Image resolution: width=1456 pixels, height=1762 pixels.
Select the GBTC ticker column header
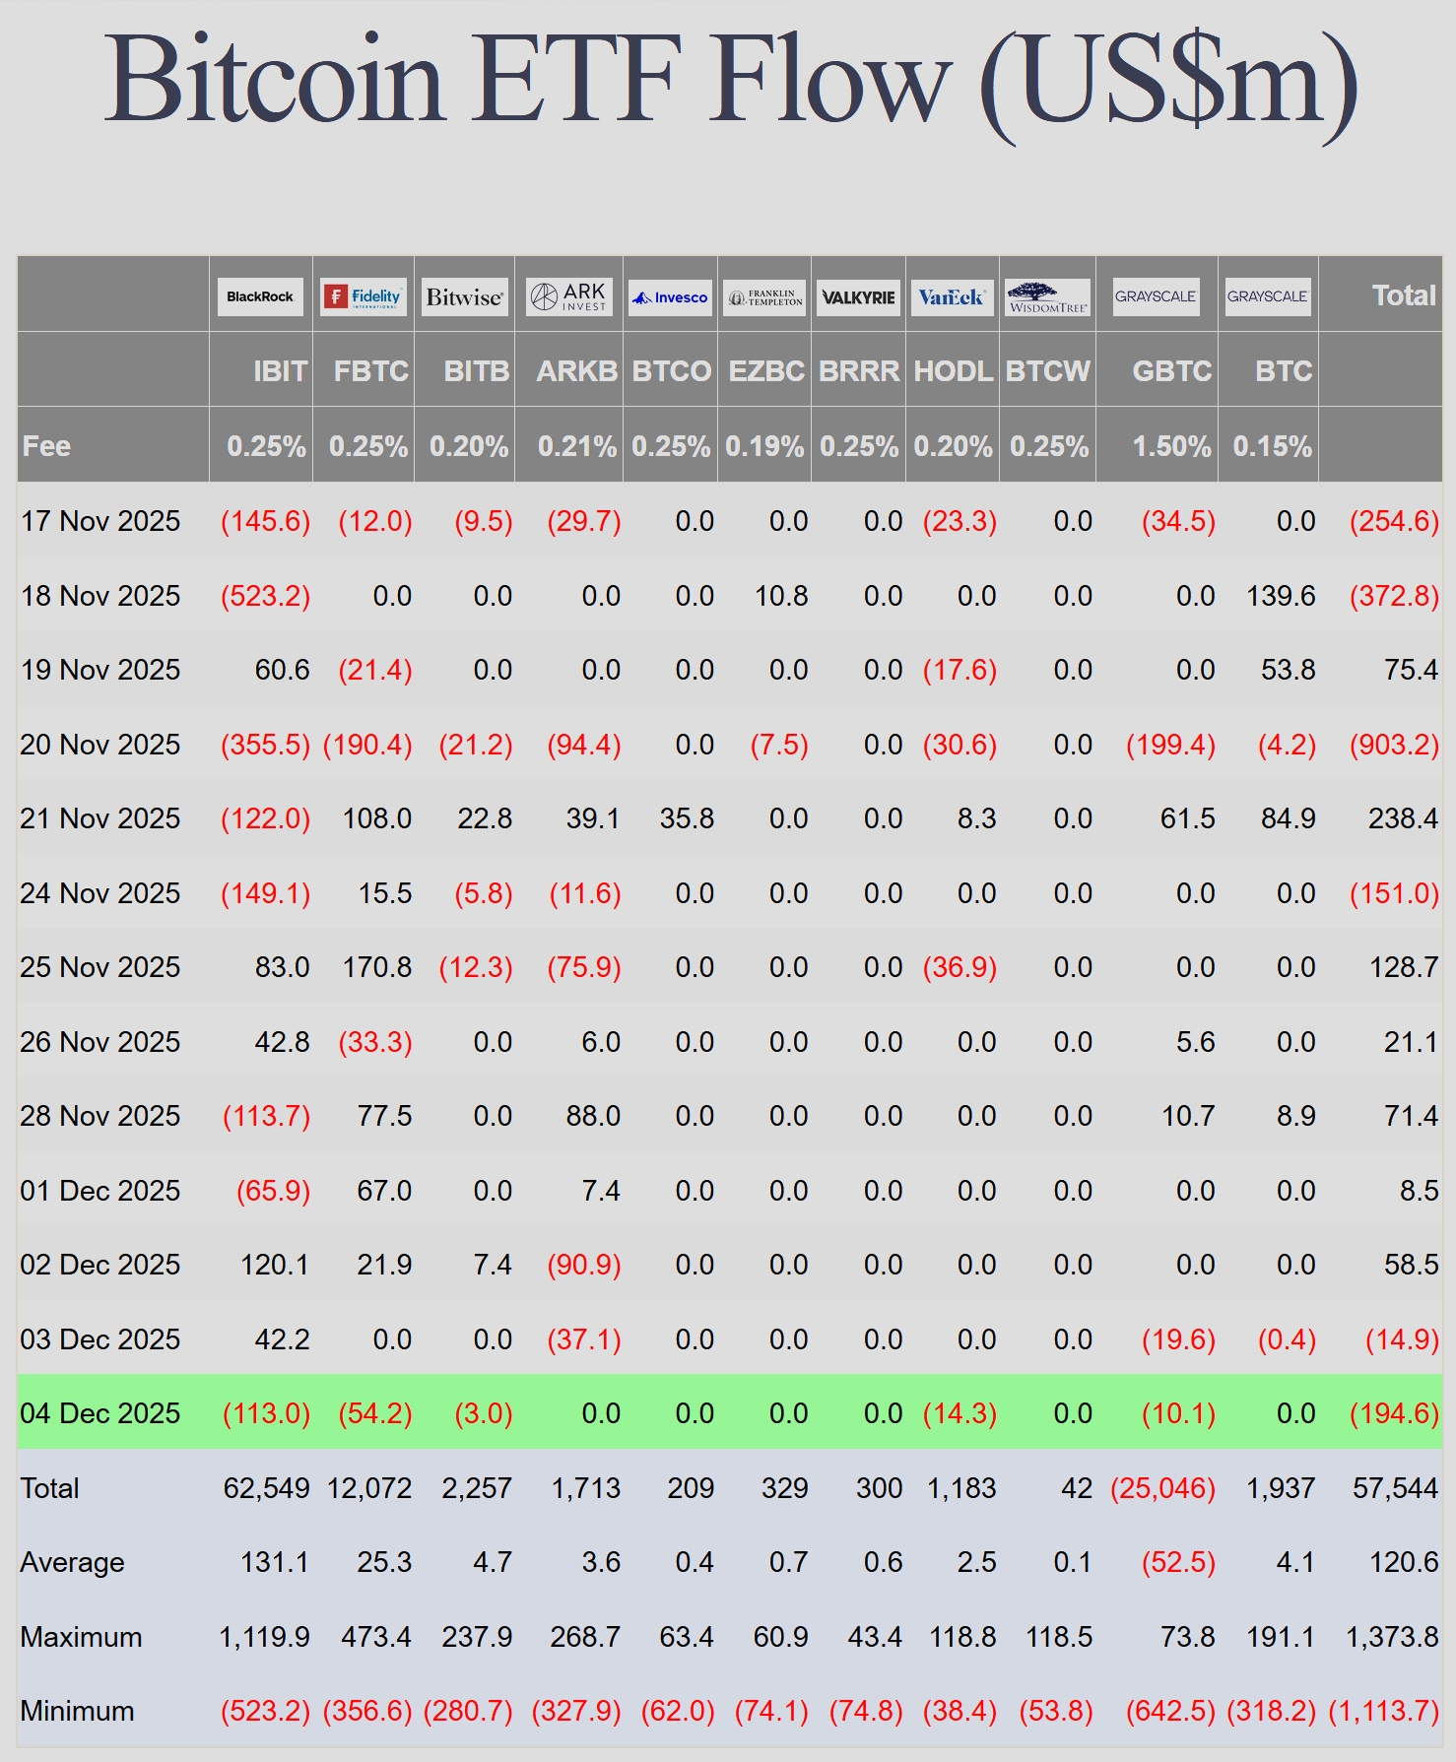[x=1171, y=371]
